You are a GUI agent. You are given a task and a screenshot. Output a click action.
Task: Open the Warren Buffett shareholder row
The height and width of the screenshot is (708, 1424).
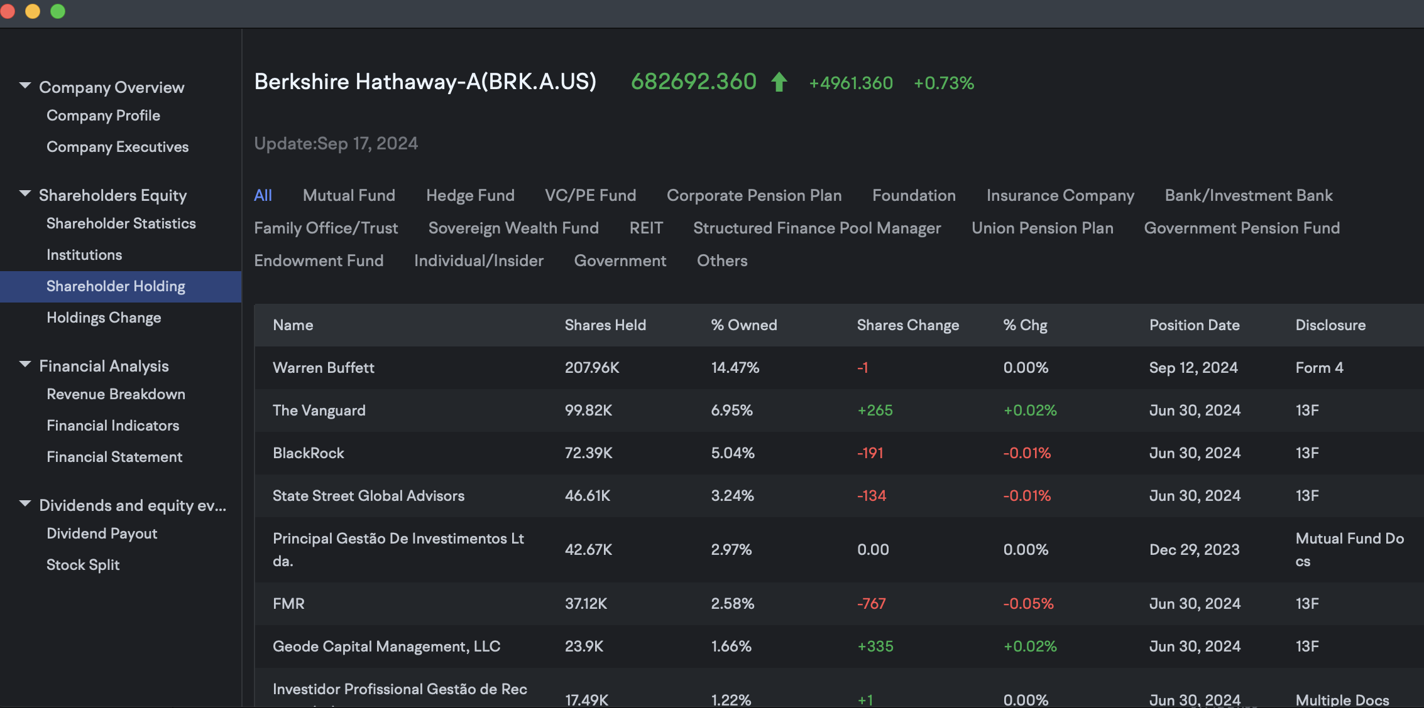coord(324,368)
